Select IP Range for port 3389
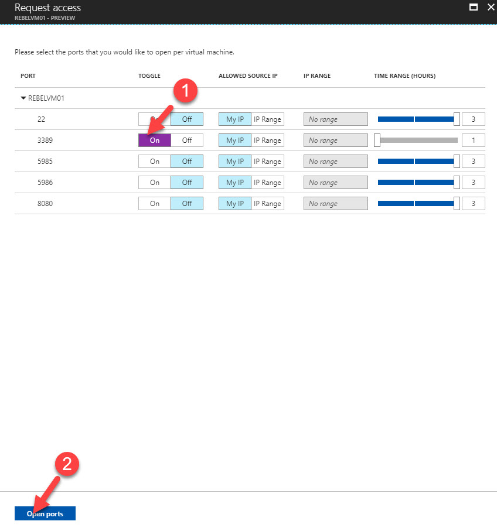The image size is (497, 528). coord(267,140)
